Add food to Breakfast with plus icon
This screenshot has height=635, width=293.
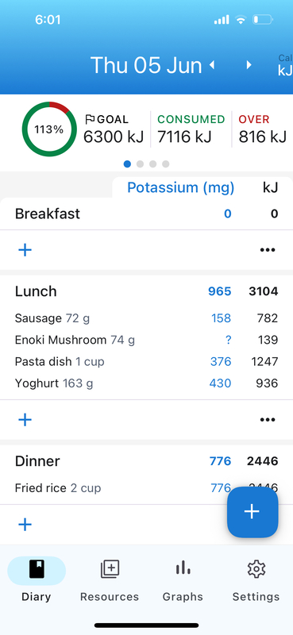[x=25, y=250]
